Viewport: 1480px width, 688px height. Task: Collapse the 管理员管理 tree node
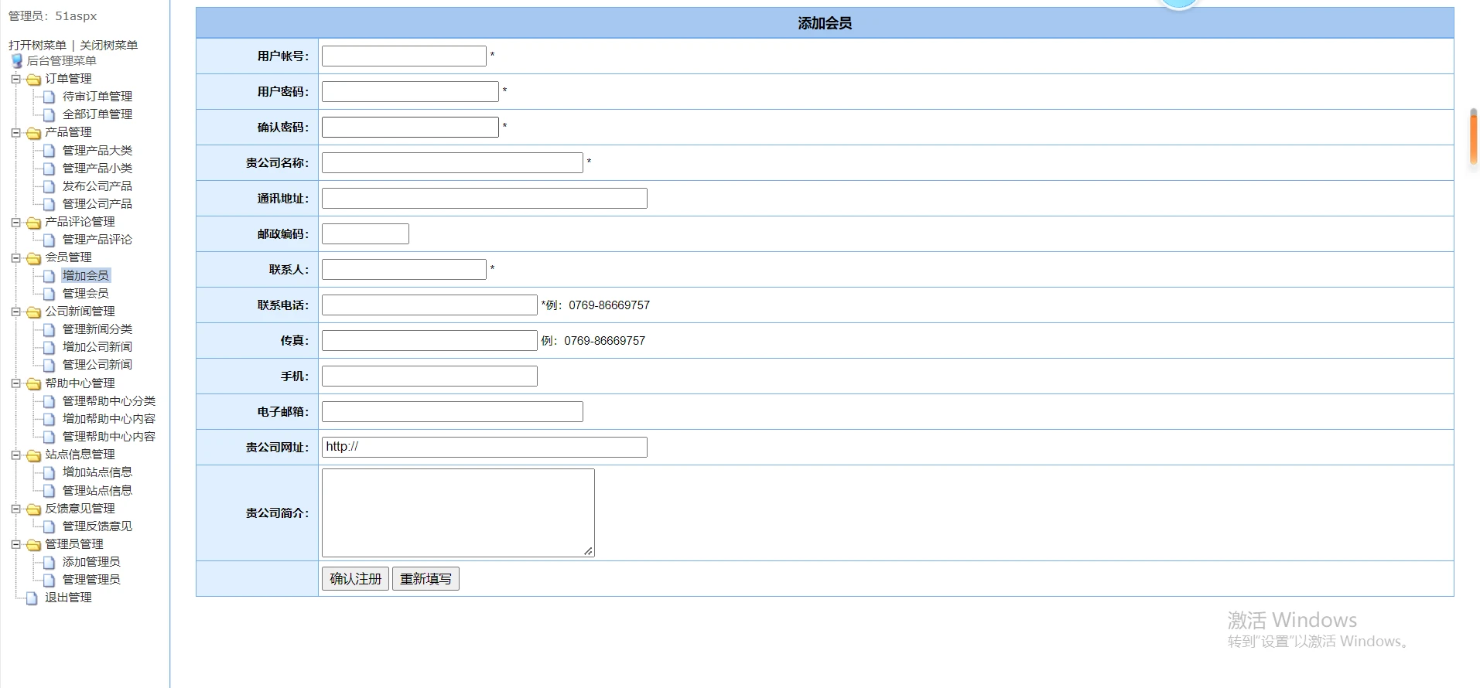[15, 544]
